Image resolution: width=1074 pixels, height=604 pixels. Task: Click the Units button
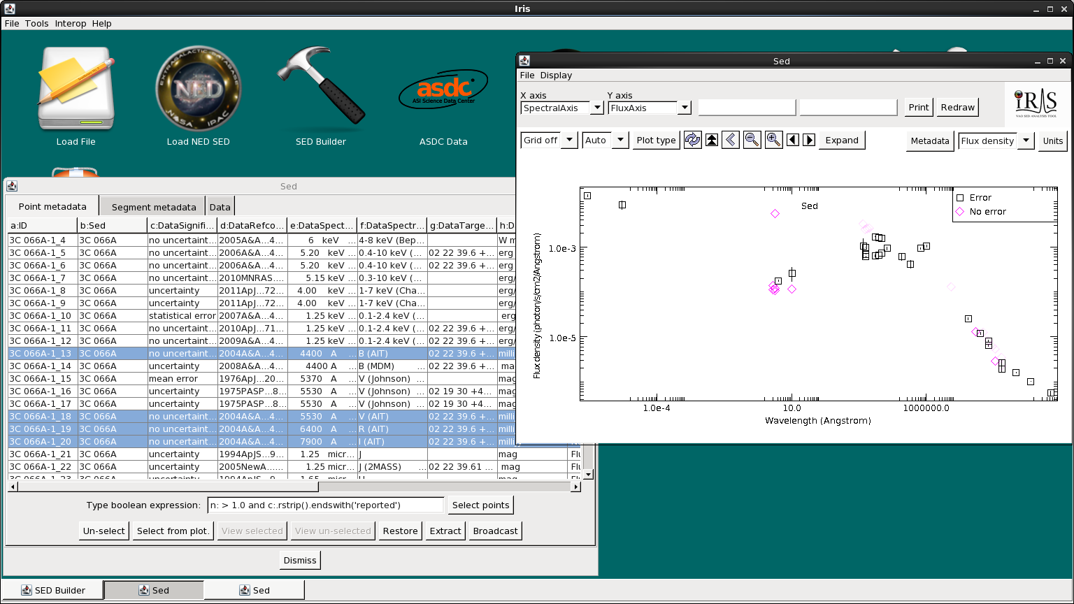click(x=1053, y=141)
